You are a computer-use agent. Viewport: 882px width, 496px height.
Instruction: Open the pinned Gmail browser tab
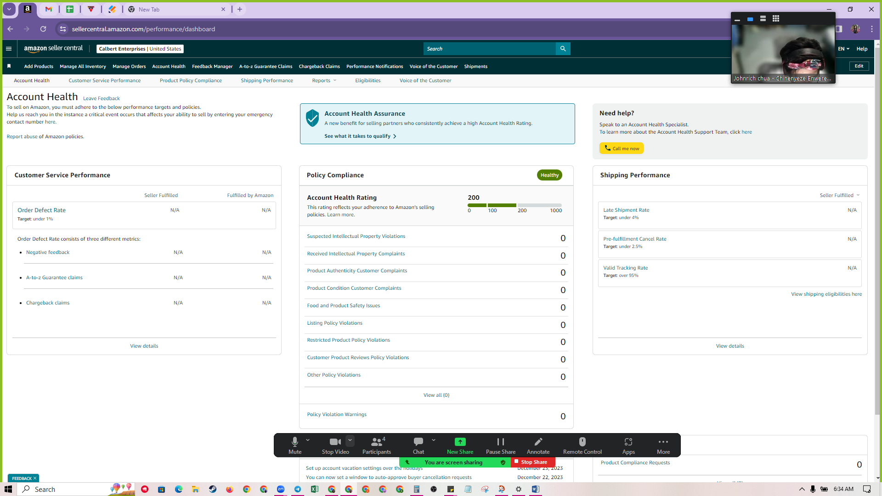coord(49,9)
